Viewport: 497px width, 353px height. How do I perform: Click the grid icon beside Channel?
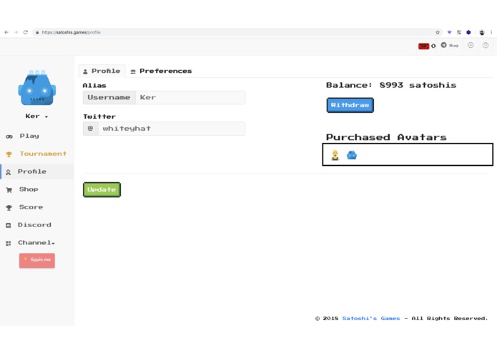point(9,243)
